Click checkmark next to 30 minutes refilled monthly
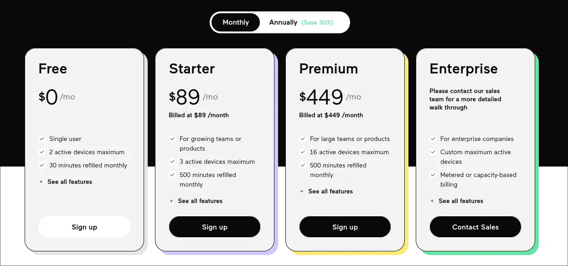568x266 pixels. click(42, 165)
